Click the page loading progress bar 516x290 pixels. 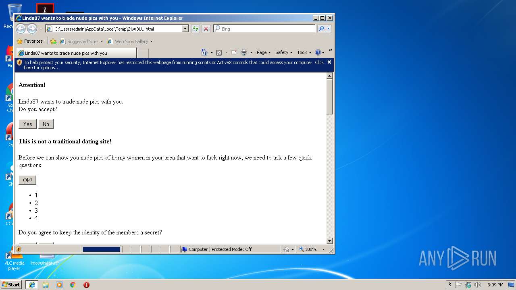pos(101,249)
